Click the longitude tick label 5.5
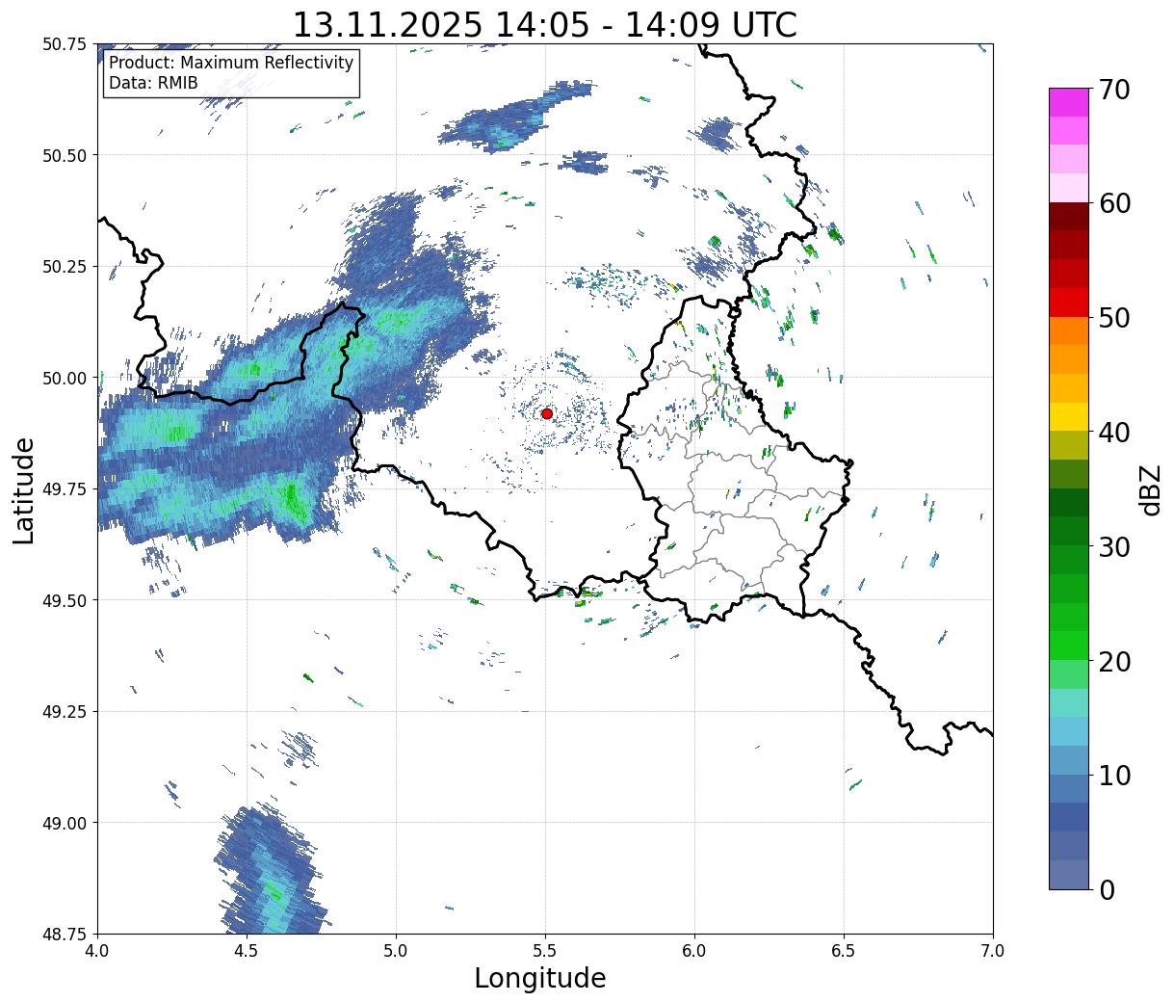 click(x=545, y=951)
